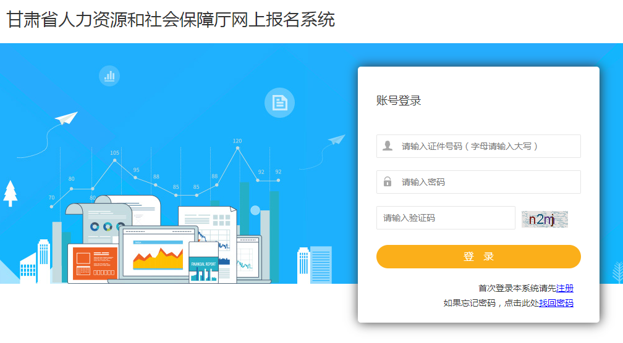Click the laptop with orange area chart
Image resolution: width=623 pixels, height=343 pixels.
tap(159, 252)
